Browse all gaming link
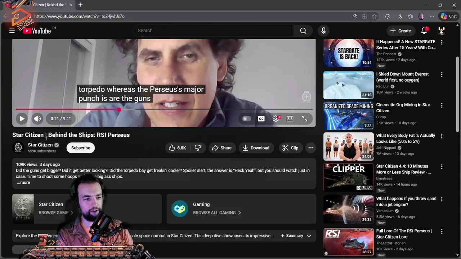Screen dimensions: 461x259 [x=217, y=213]
